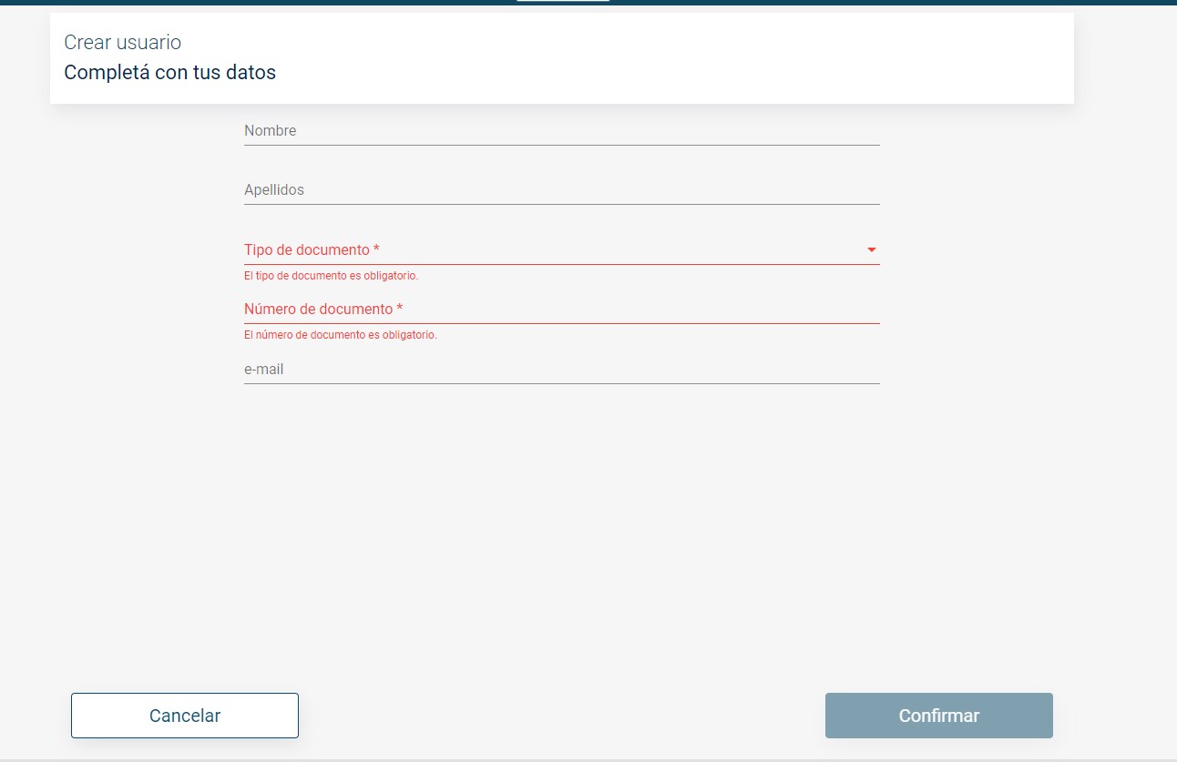The width and height of the screenshot is (1177, 762).
Task: Click the document type required error message
Action: coord(331,276)
